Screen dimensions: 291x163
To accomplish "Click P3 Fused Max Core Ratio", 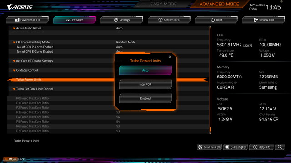I will [32, 112].
